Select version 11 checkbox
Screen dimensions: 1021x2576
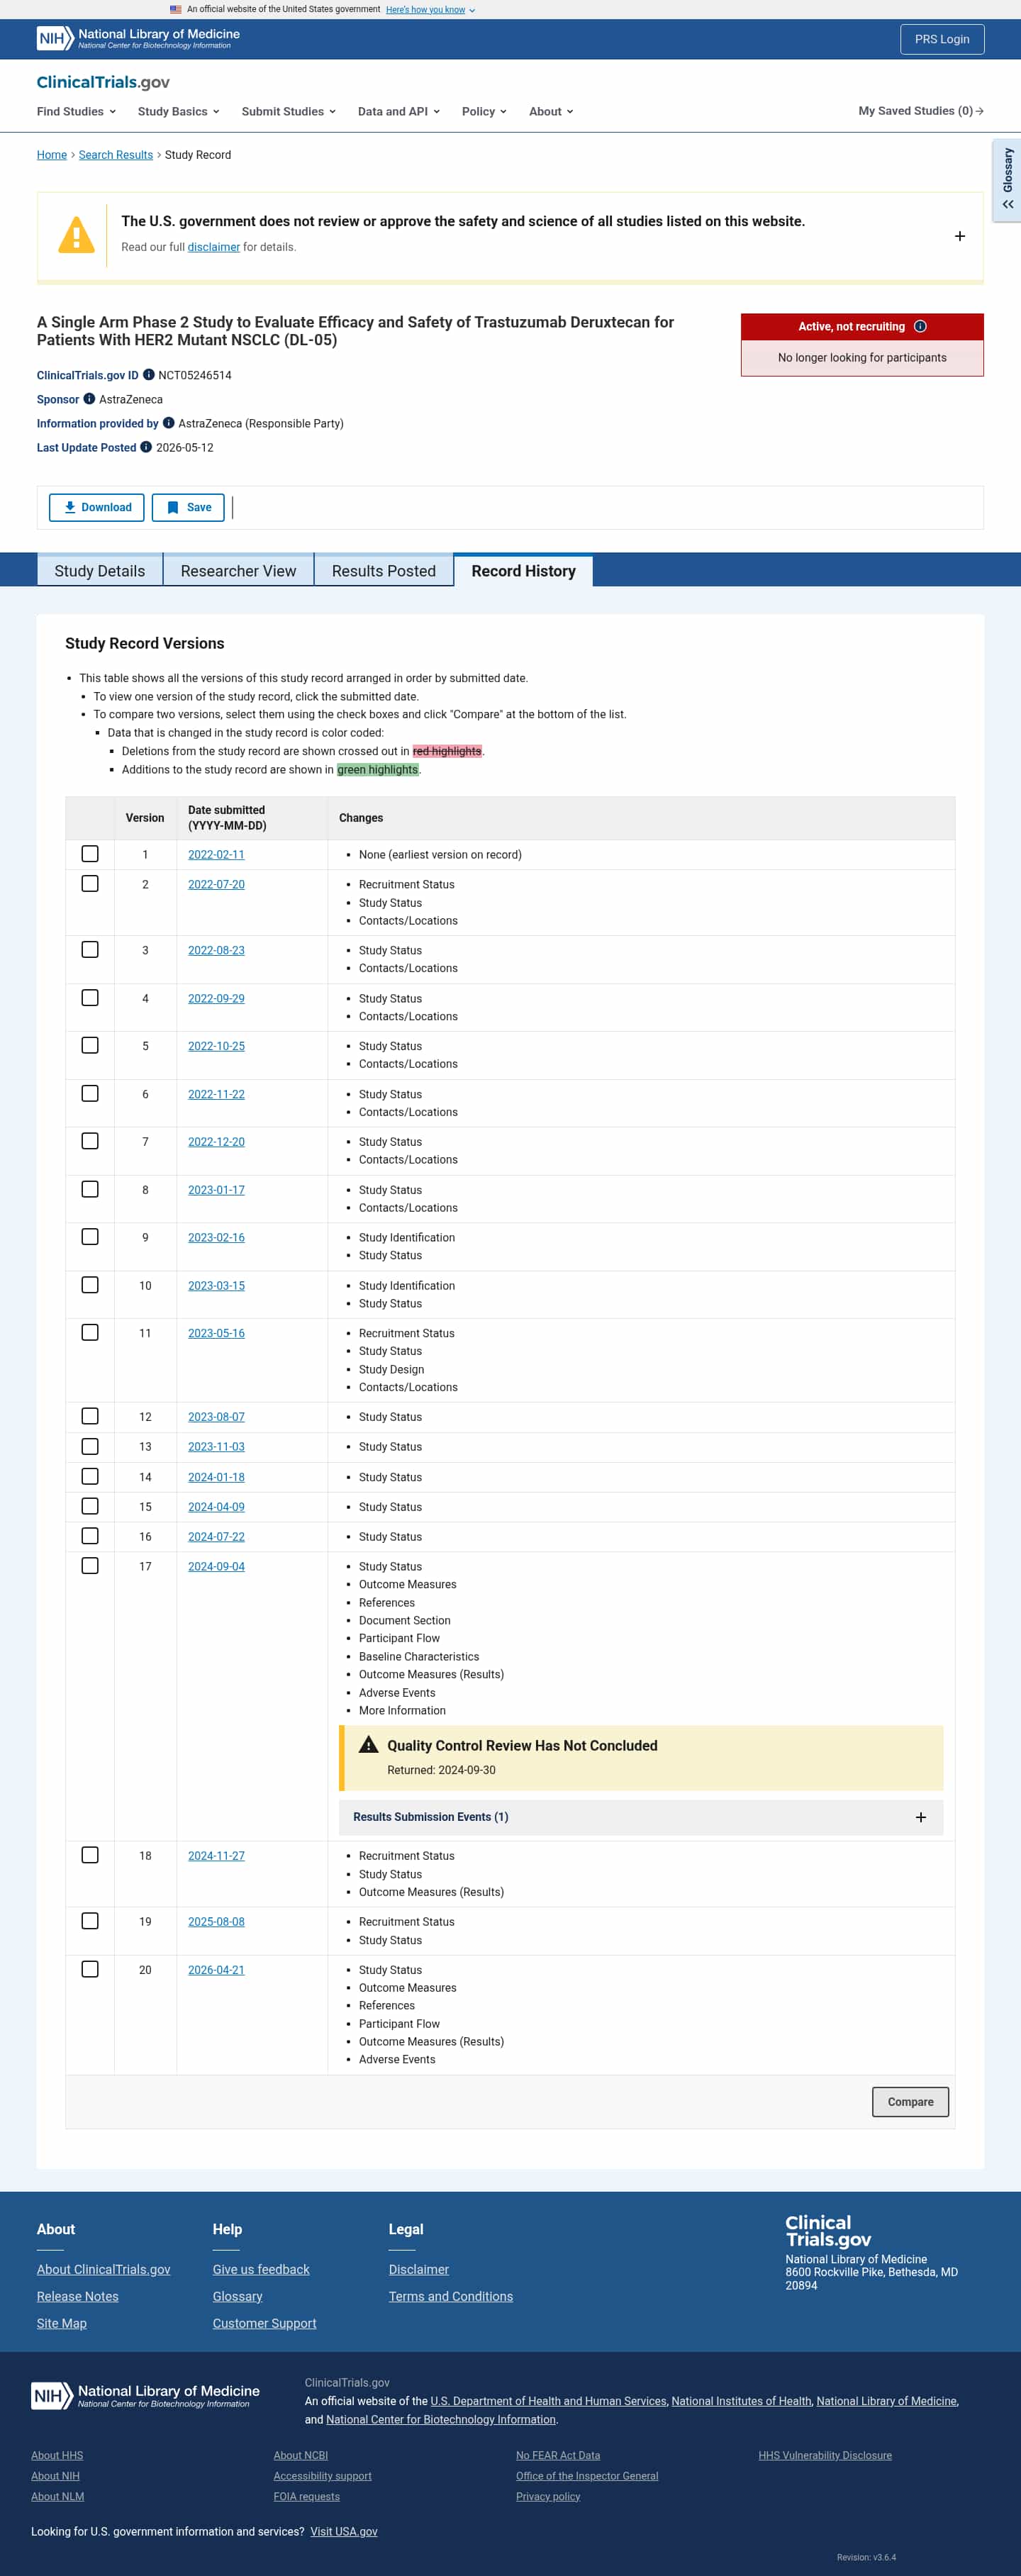click(x=90, y=1332)
